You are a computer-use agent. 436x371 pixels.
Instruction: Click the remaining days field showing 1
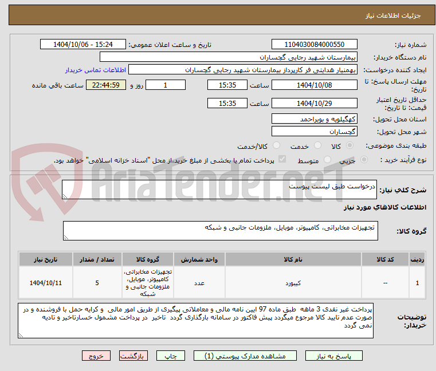(x=166, y=85)
